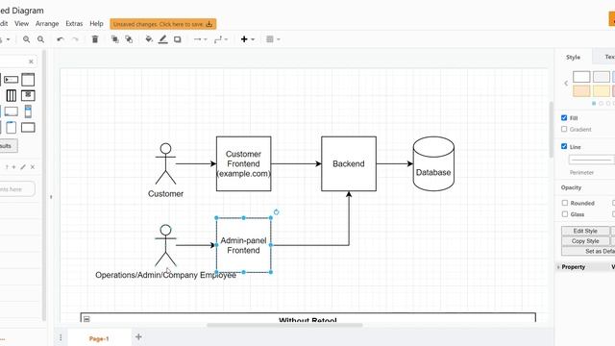Screen dimensions: 615x346
Task: Open the Waypoints style dropdown
Action: [x=221, y=39]
